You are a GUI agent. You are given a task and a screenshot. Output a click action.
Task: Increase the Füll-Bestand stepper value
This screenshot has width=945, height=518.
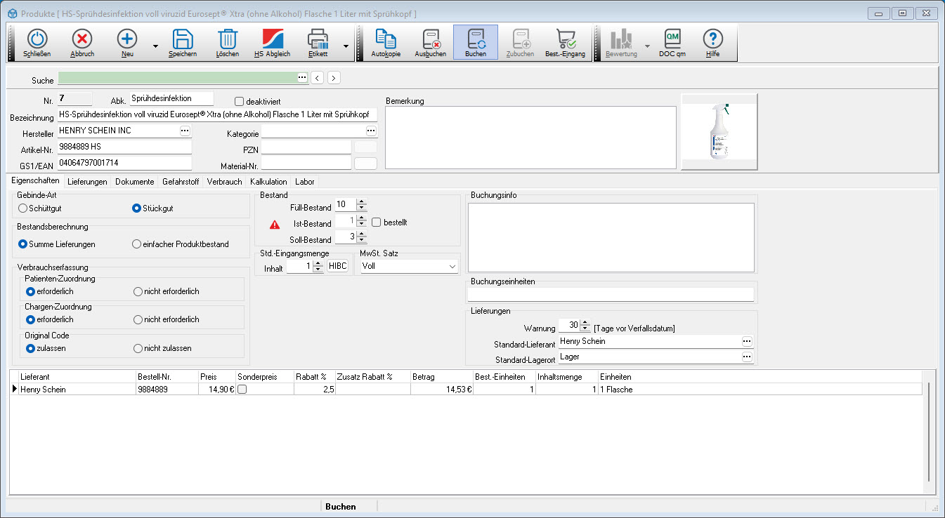362,201
